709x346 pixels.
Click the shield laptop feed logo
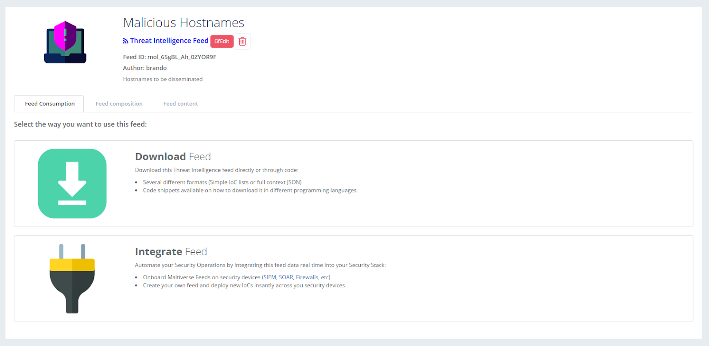click(65, 42)
